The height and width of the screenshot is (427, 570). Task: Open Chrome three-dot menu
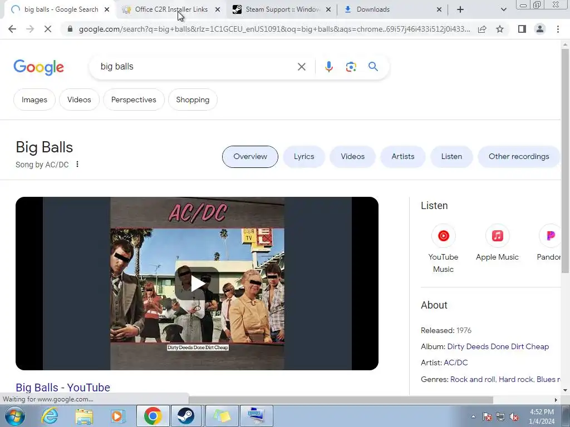tap(558, 29)
